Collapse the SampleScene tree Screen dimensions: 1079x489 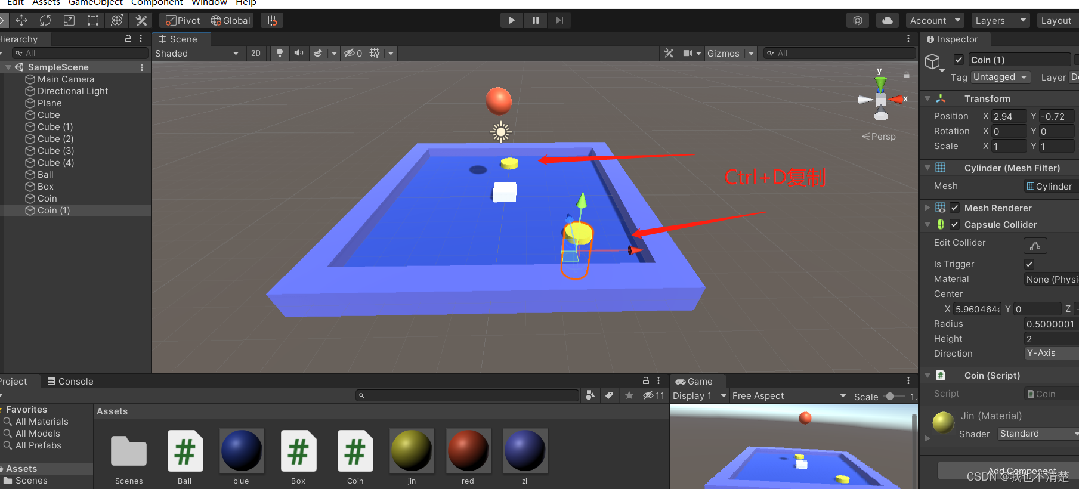(8, 67)
